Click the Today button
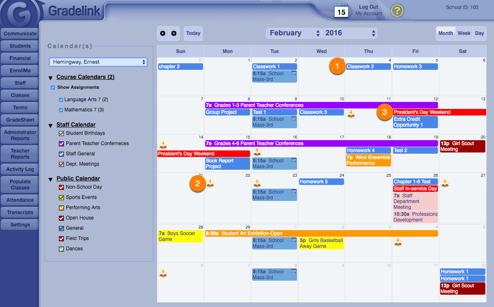Viewport: 494px width, 307px height. point(192,33)
